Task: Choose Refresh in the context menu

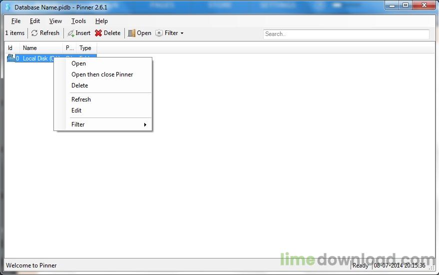Action: pos(103,99)
